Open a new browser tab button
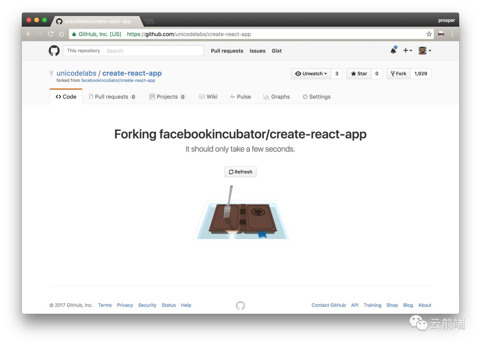 (149, 21)
